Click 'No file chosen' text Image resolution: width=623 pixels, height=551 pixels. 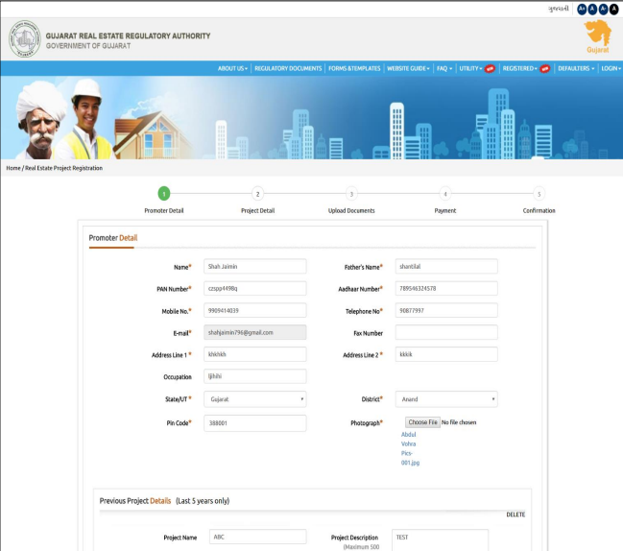459,422
